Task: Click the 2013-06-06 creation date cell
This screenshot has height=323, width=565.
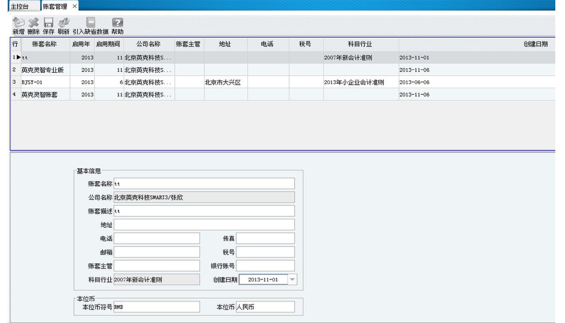Action: [477, 82]
